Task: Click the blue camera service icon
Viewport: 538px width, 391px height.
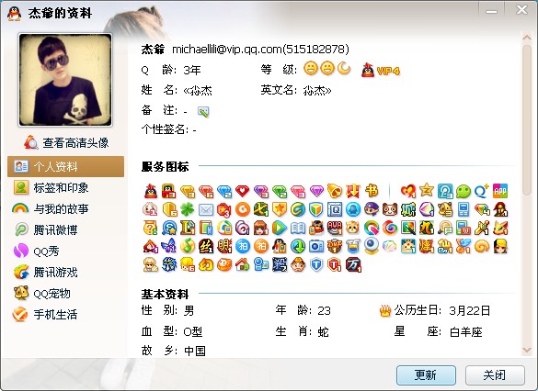Action: [316, 246]
